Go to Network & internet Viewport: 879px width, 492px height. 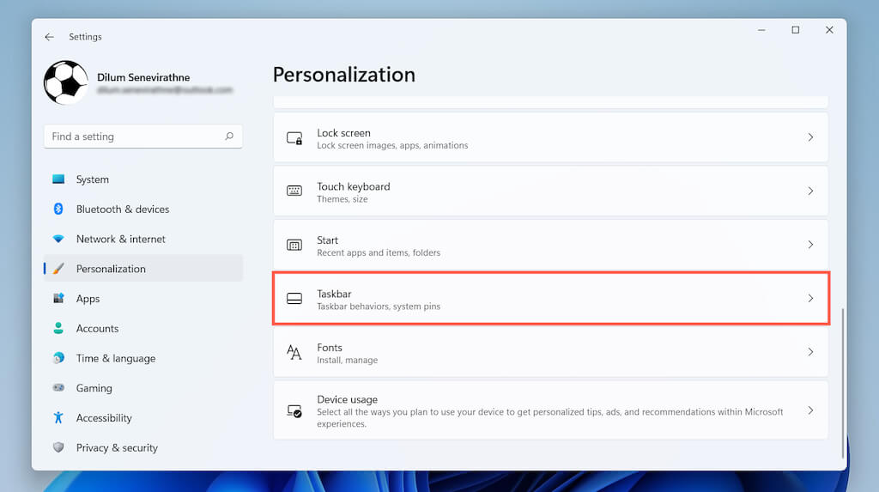coord(143,239)
